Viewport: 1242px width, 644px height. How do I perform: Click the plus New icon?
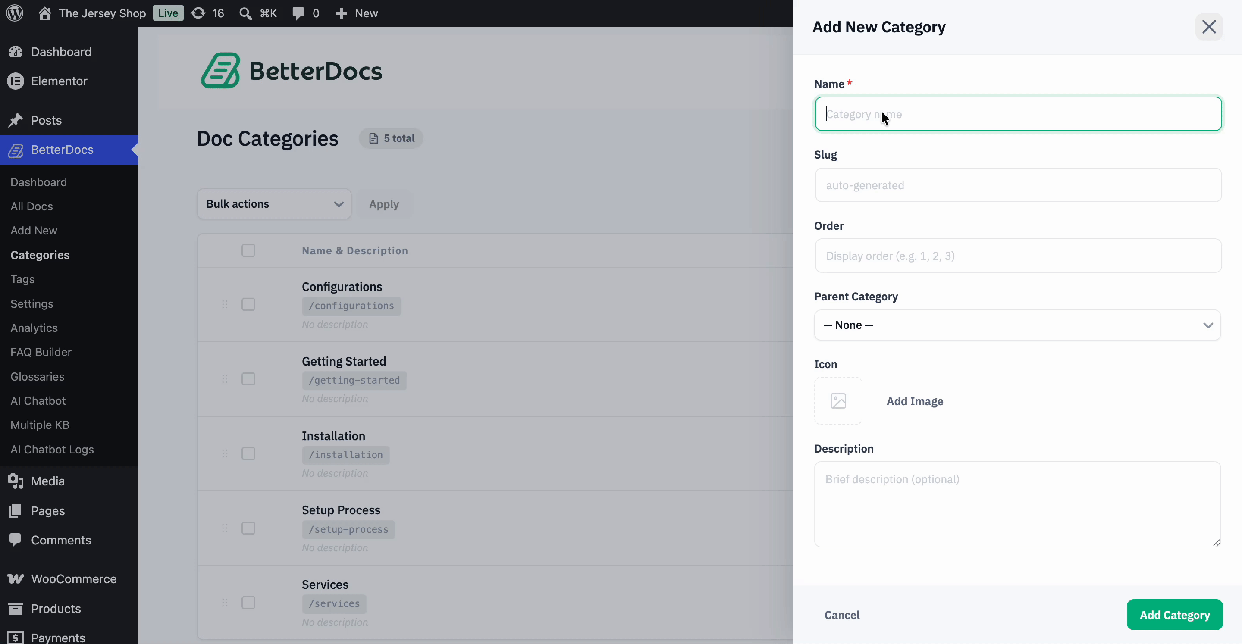coord(341,13)
